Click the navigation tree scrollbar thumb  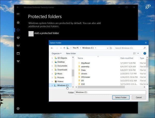(x=73, y=73)
